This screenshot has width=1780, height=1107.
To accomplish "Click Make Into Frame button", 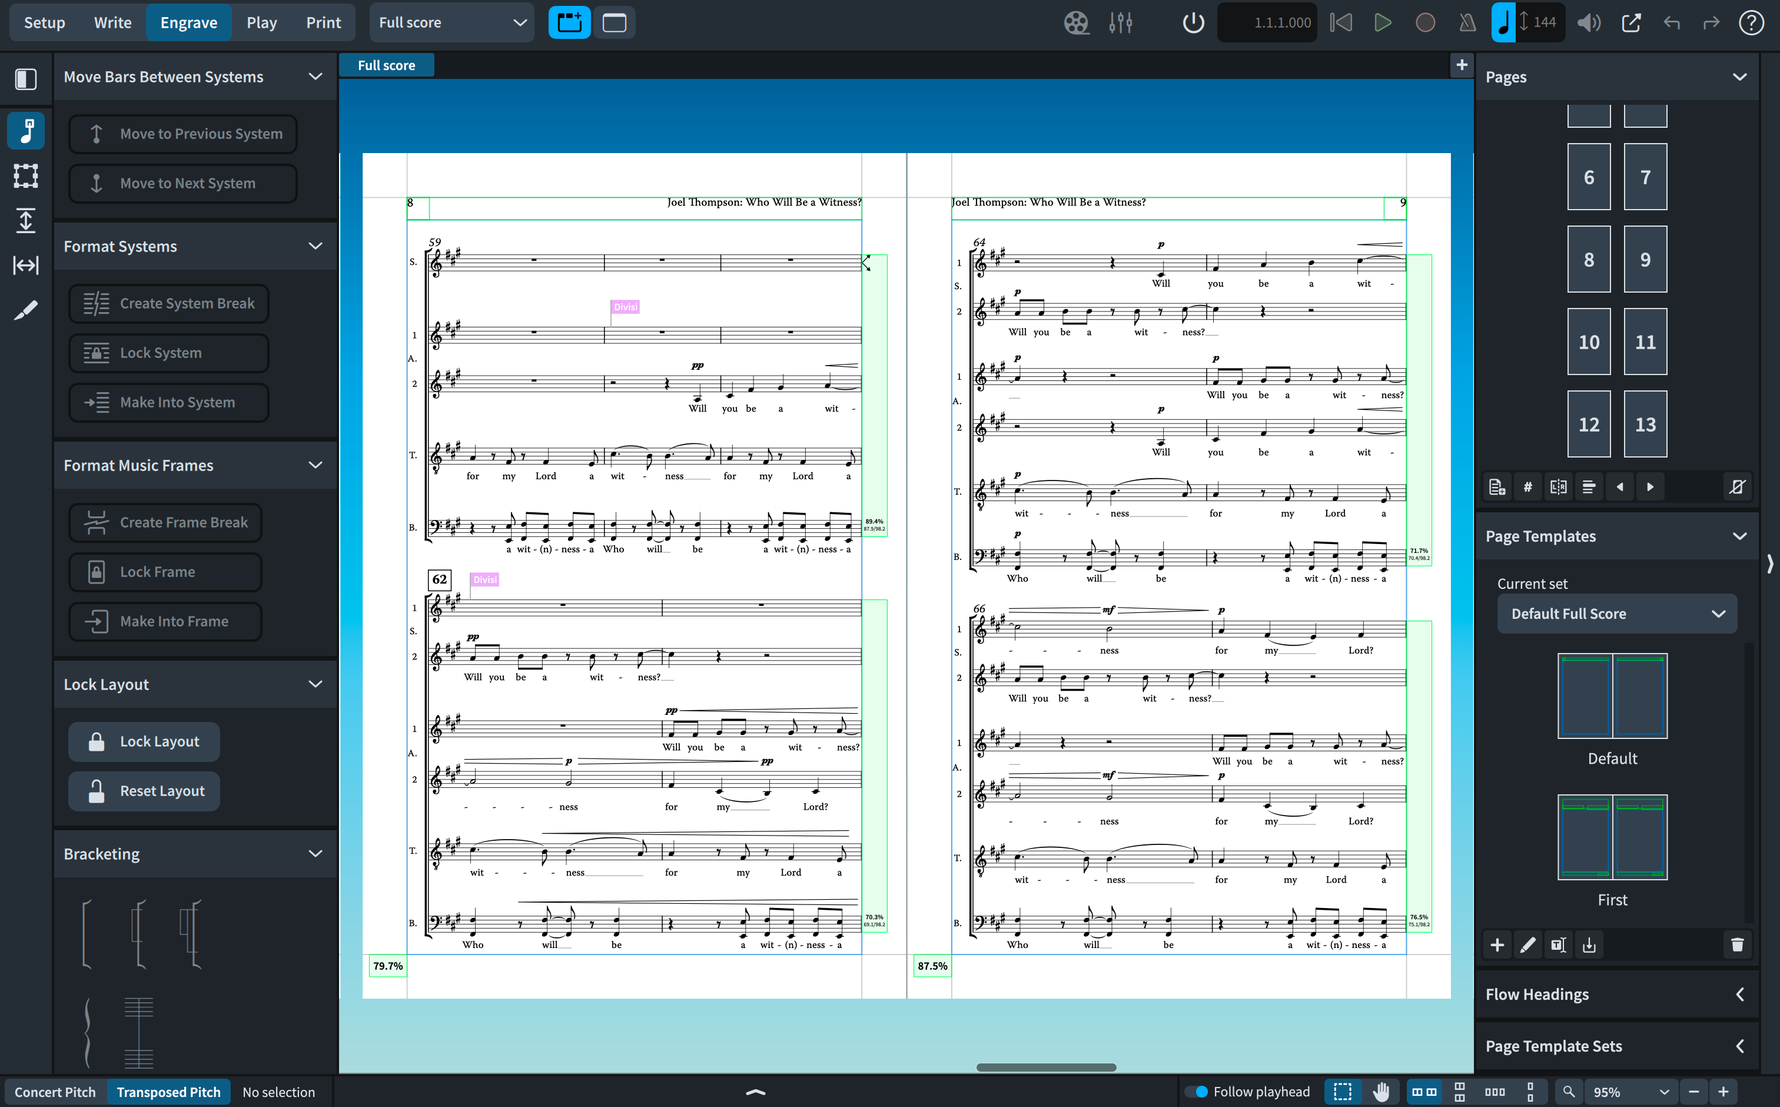I will tap(165, 622).
